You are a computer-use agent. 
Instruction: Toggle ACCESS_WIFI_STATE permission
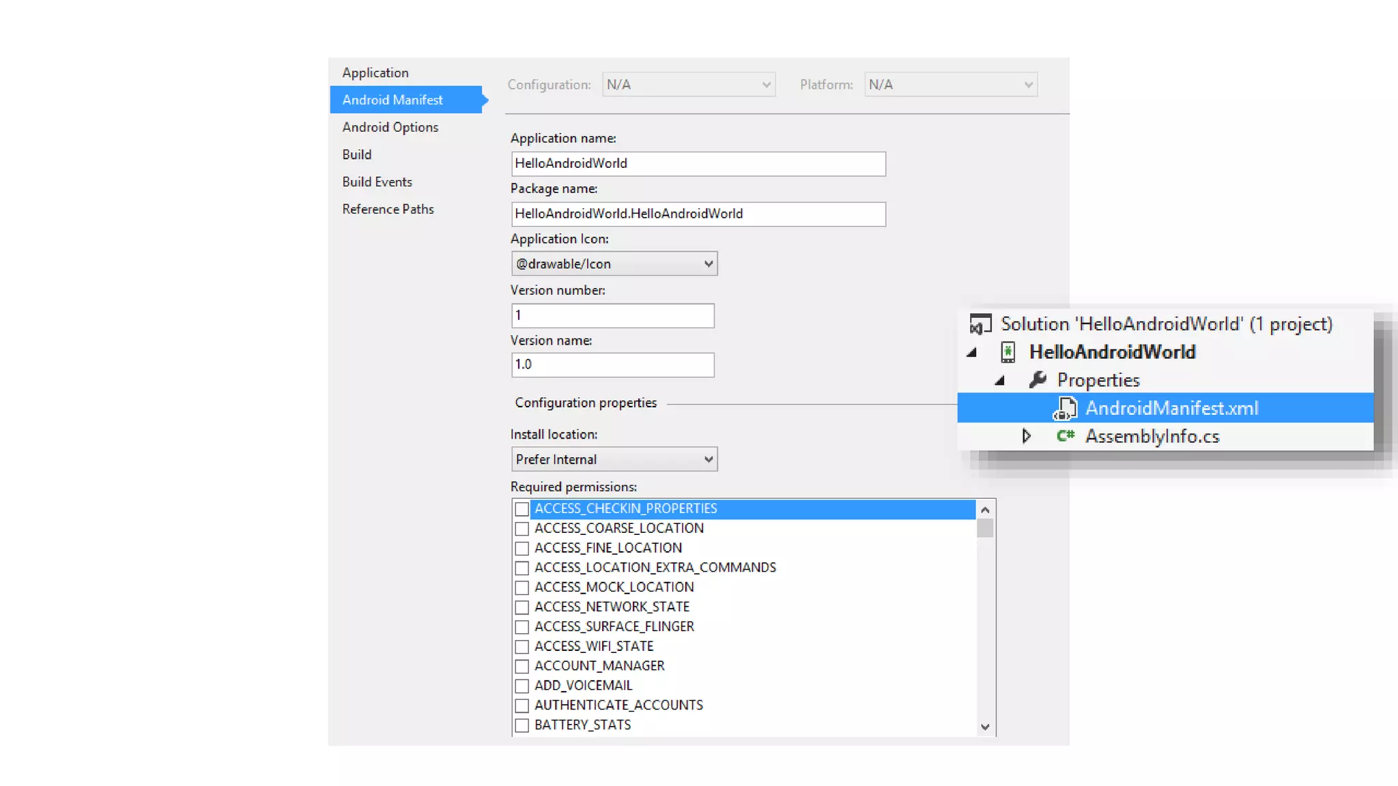pyautogui.click(x=522, y=647)
